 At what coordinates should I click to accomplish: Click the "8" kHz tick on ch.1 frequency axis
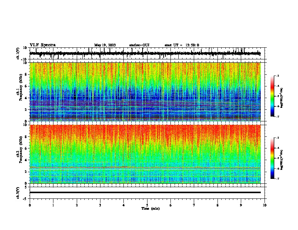[26, 74]
